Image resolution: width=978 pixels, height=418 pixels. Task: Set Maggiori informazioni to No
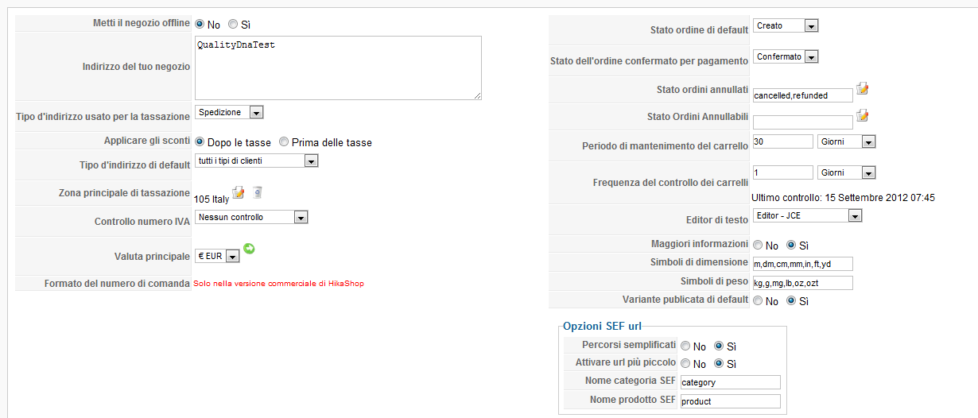coord(758,245)
